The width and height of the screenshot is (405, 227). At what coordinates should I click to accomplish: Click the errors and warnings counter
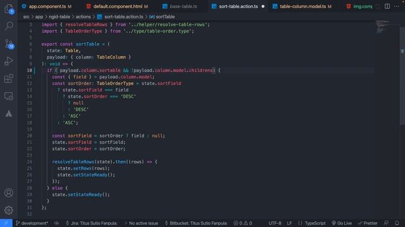click(x=242, y=223)
